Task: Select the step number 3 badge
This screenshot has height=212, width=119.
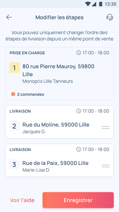Action: (x=15, y=164)
